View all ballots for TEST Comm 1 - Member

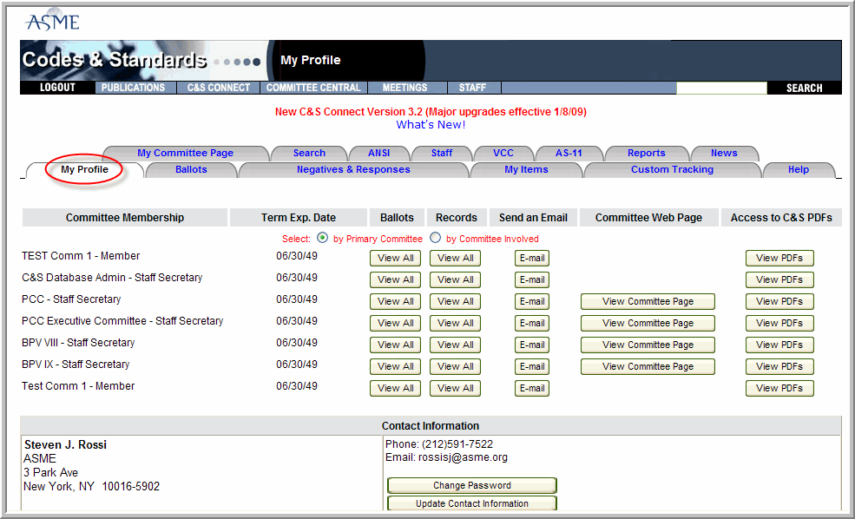395,258
